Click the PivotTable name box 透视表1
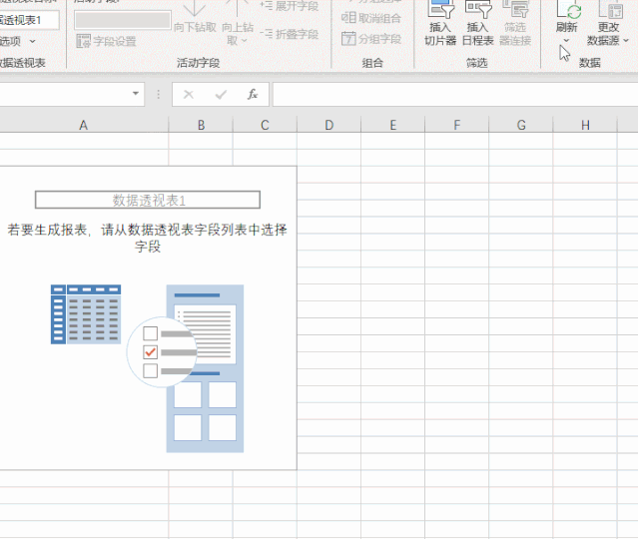This screenshot has width=638, height=539. [29, 20]
